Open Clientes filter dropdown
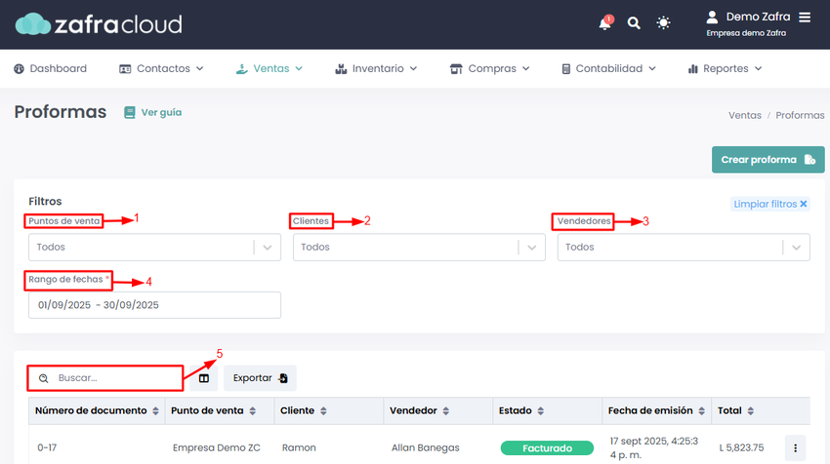 [419, 248]
